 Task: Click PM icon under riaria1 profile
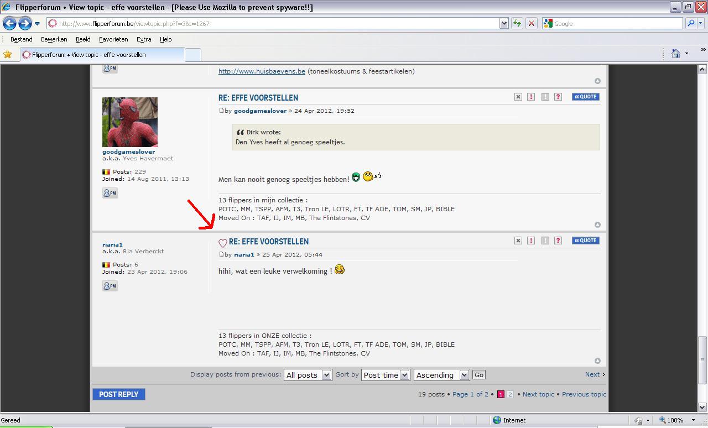click(110, 286)
